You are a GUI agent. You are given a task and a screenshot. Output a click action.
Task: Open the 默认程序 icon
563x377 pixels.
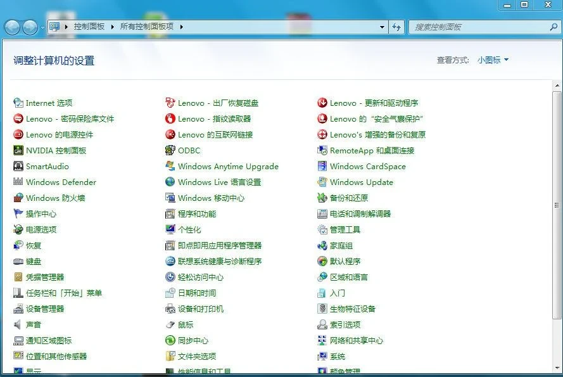coord(322,261)
